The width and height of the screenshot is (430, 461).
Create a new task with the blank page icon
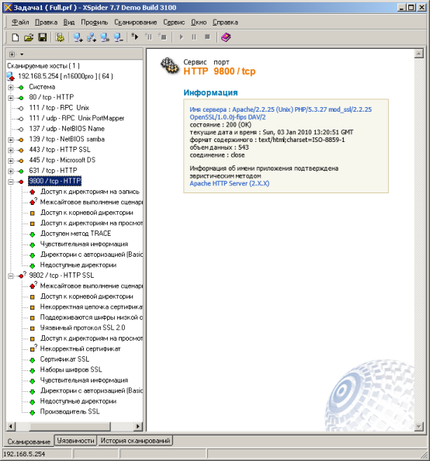[x=15, y=37]
